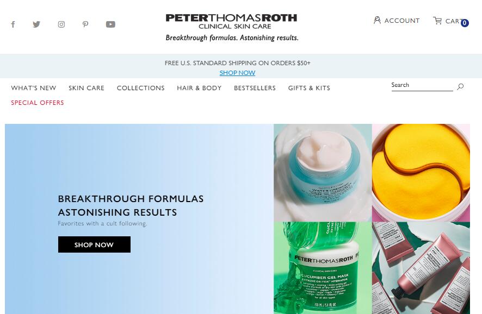The width and height of the screenshot is (482, 314).
Task: Open the Twitter social icon
Action: click(36, 24)
